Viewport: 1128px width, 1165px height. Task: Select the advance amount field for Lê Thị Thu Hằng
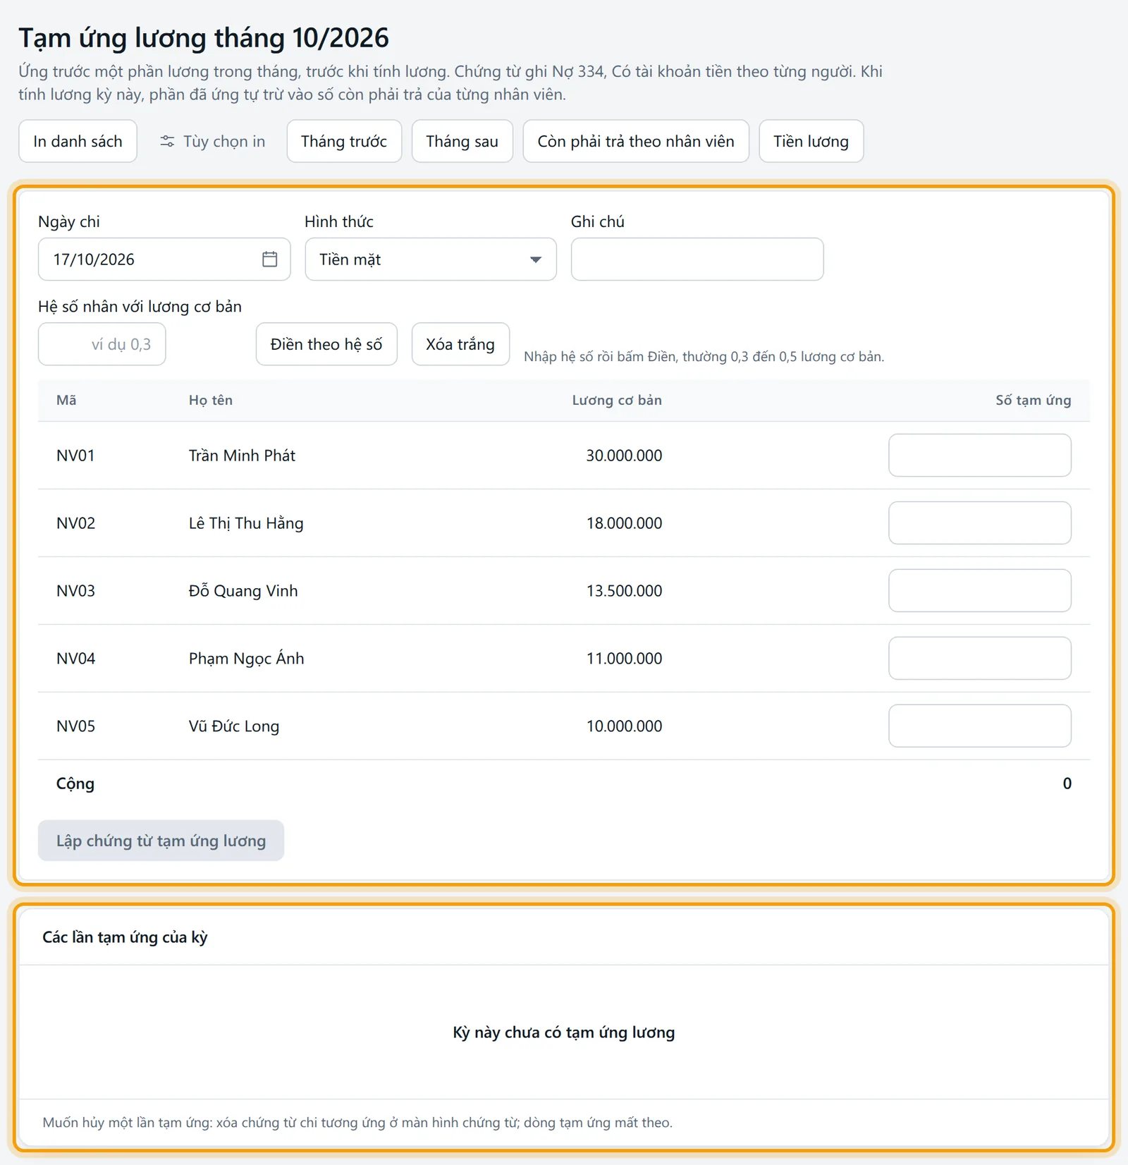979,523
